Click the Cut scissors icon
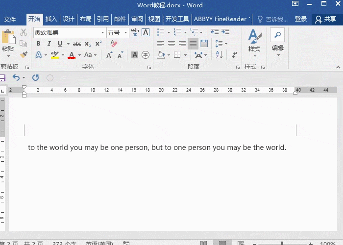This screenshot has height=245, width=343. point(24,33)
